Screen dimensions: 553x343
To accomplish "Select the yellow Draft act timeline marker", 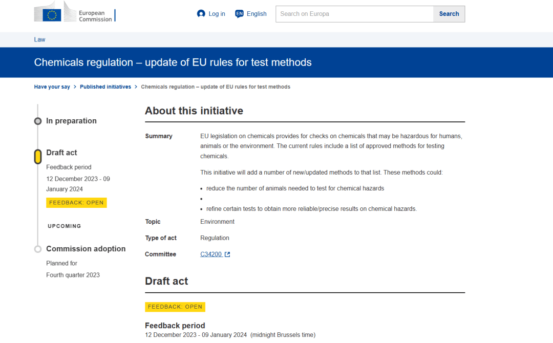I will pyautogui.click(x=38, y=156).
